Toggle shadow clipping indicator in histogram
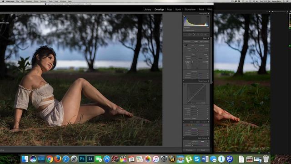 (x=185, y=17)
